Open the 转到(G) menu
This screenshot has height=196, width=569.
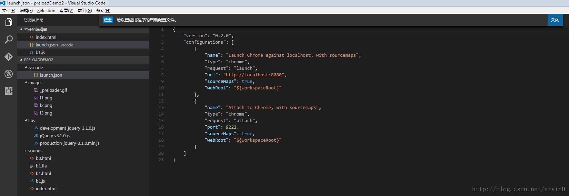[x=85, y=11]
